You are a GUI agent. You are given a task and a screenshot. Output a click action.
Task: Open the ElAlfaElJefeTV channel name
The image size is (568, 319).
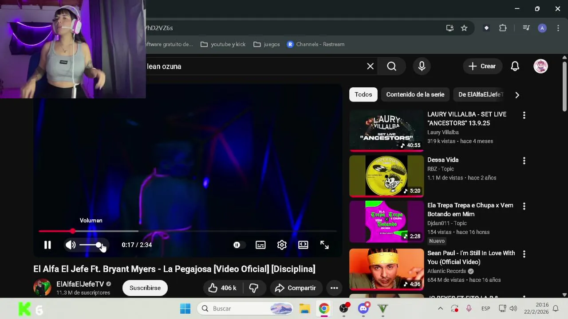[80, 284]
